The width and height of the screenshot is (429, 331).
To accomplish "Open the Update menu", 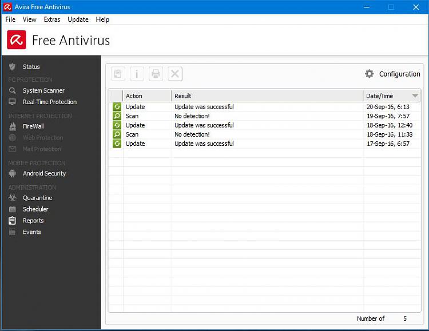I will pos(78,19).
